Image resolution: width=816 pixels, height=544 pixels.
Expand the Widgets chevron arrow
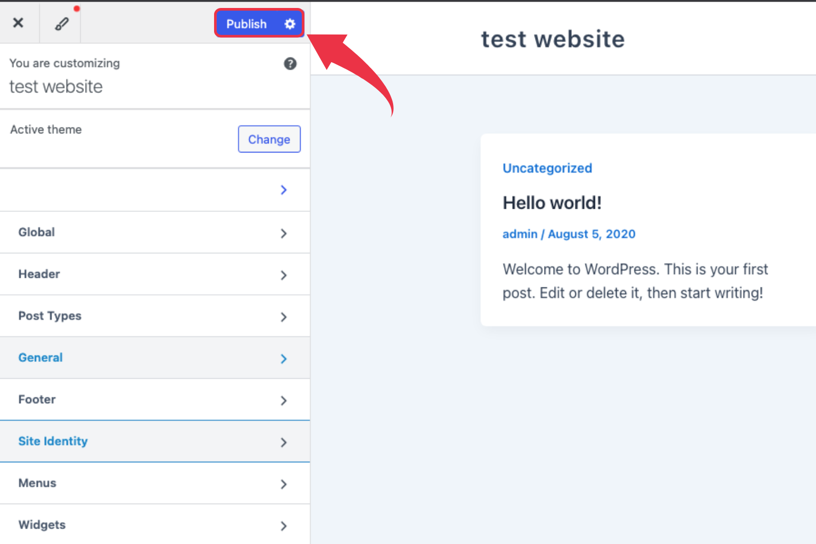(284, 526)
